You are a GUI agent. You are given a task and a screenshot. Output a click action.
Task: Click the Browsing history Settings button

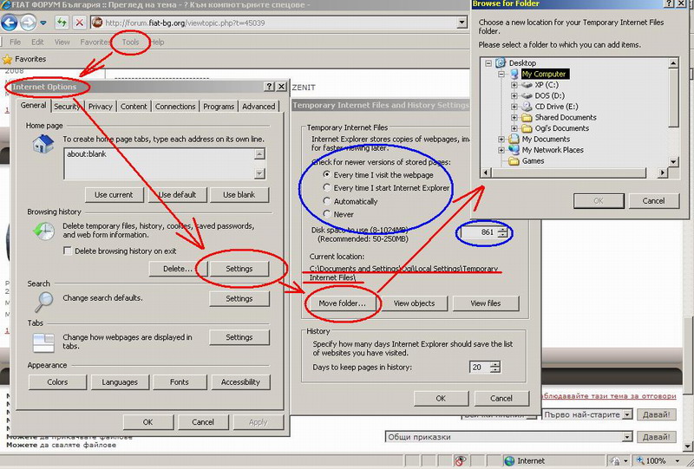click(x=239, y=269)
